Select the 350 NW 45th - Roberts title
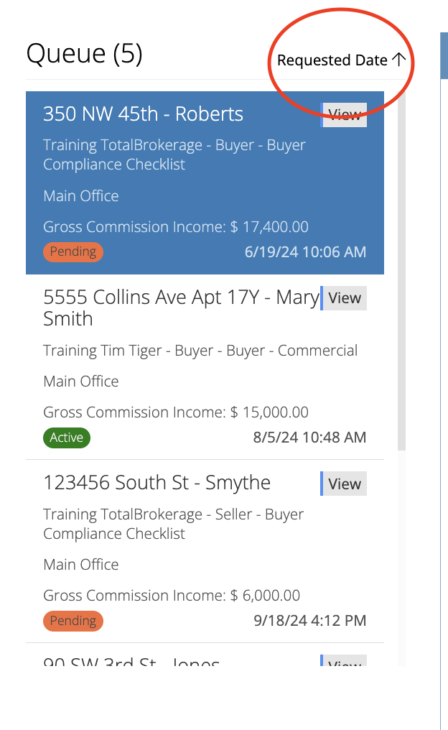 coord(144,114)
